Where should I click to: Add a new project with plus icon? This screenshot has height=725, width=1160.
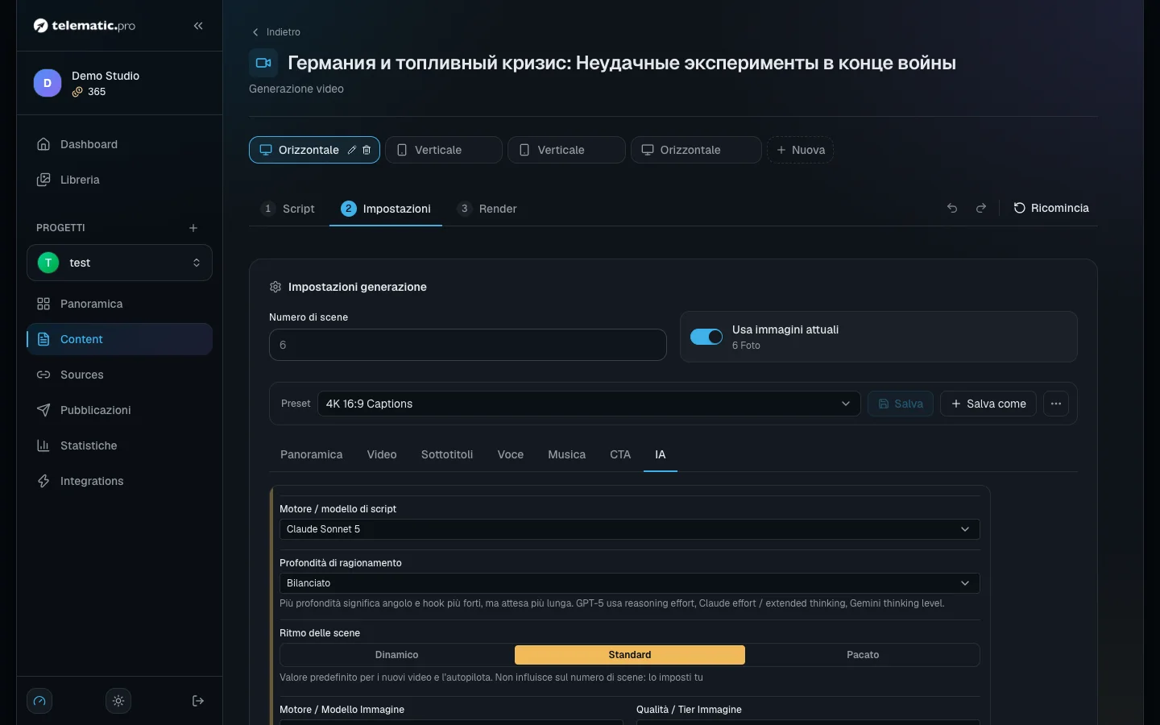tap(193, 228)
